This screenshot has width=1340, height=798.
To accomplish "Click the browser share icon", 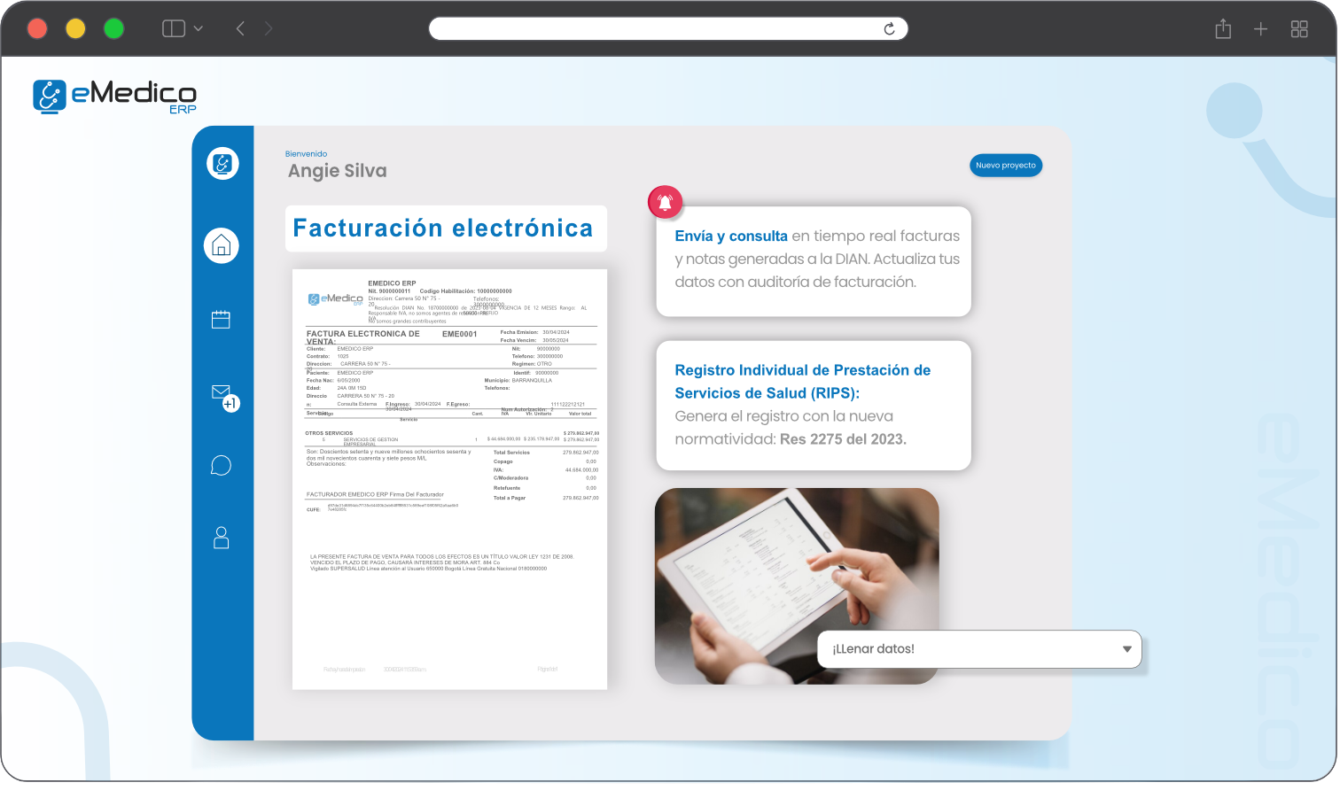I will click(x=1223, y=29).
